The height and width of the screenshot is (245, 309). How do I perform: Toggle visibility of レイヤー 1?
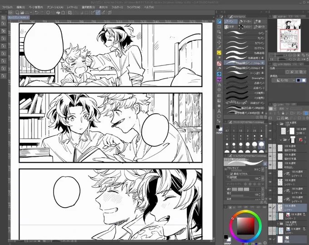tap(270, 182)
